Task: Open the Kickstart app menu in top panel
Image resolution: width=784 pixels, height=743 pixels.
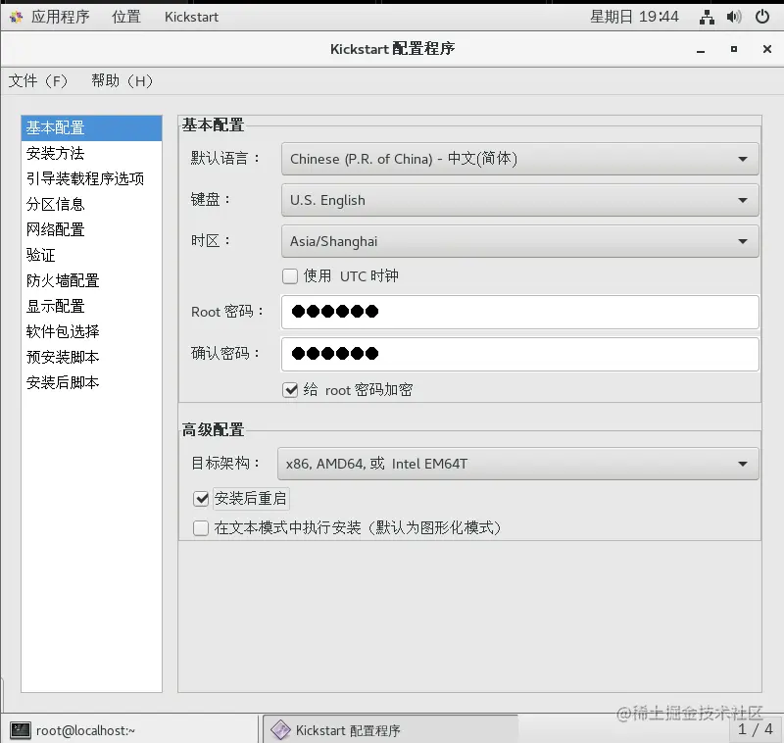Action: click(x=191, y=17)
